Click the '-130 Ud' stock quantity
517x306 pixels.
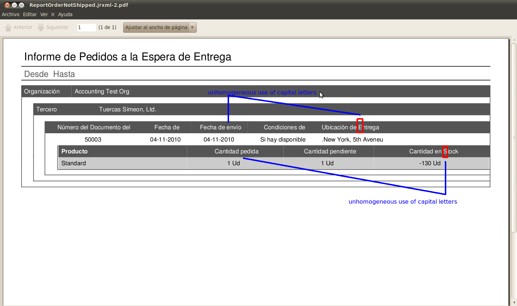tap(430, 163)
